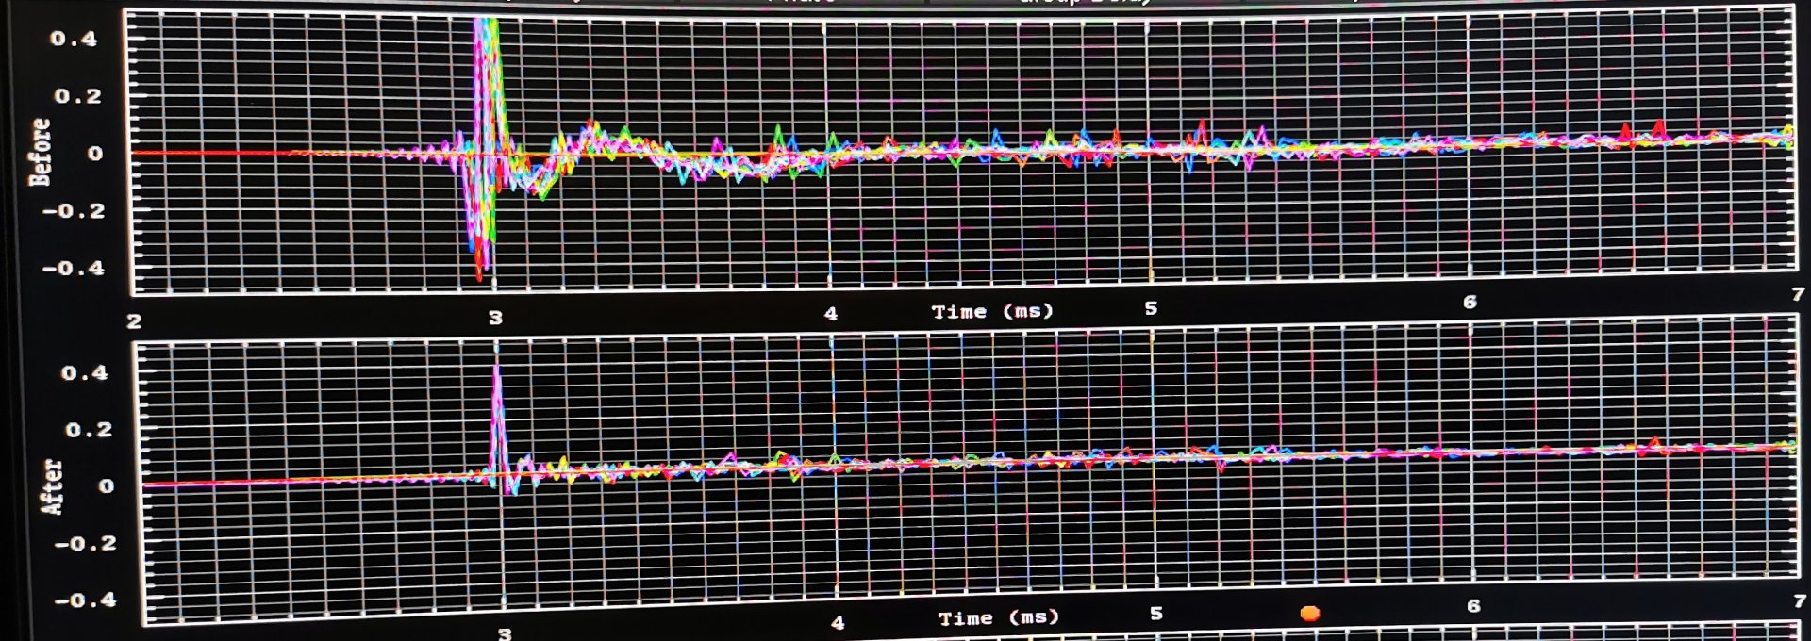Select the 0 tick on After y-axis

106,486
